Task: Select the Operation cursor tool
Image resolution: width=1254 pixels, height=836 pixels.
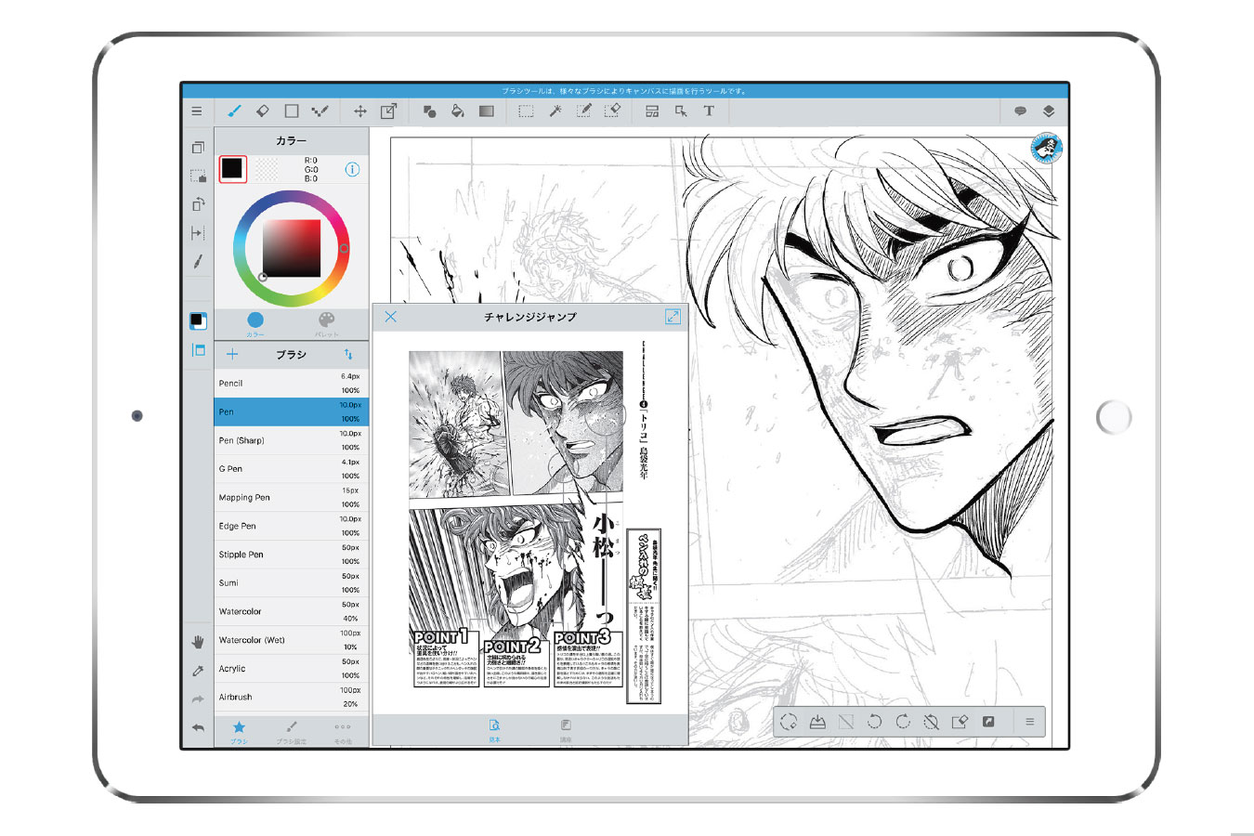Action: [681, 111]
